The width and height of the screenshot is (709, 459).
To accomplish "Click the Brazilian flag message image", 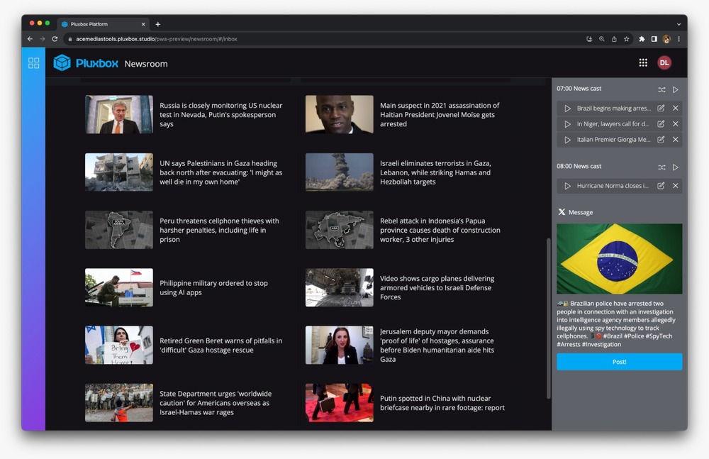I will click(x=619, y=259).
